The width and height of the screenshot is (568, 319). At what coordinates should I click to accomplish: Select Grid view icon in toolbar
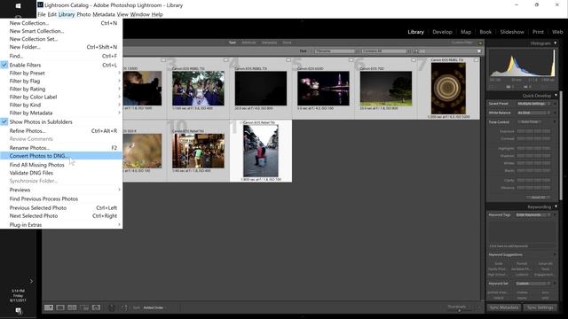[x=49, y=307]
